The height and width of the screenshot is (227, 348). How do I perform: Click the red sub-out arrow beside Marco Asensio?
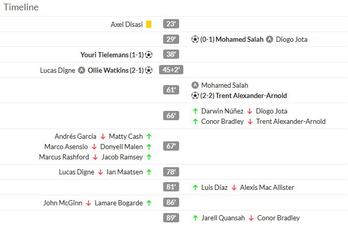(94, 147)
